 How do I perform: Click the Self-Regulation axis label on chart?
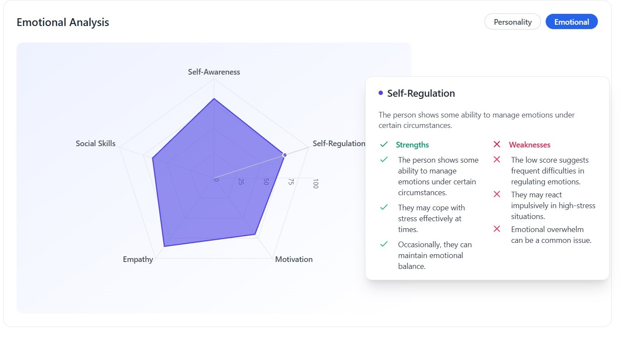pos(339,144)
